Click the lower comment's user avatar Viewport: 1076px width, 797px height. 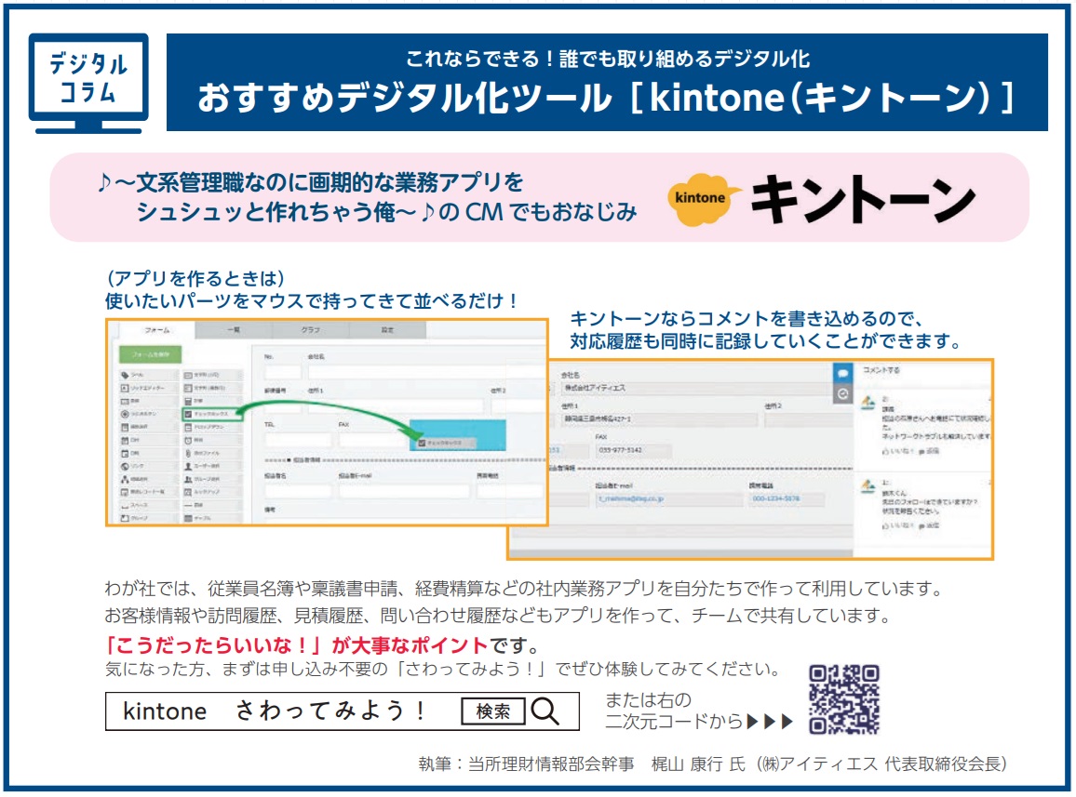coord(868,486)
